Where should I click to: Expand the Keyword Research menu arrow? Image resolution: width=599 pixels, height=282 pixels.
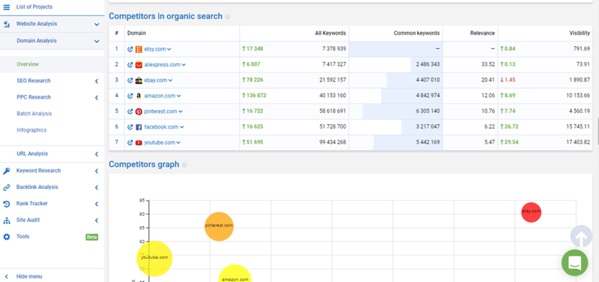click(97, 171)
